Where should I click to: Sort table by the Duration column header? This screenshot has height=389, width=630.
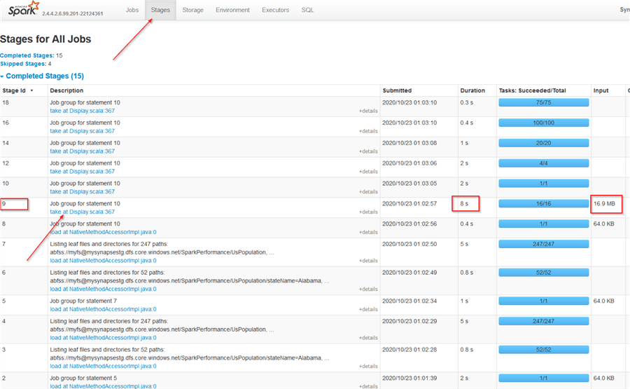[x=472, y=90]
